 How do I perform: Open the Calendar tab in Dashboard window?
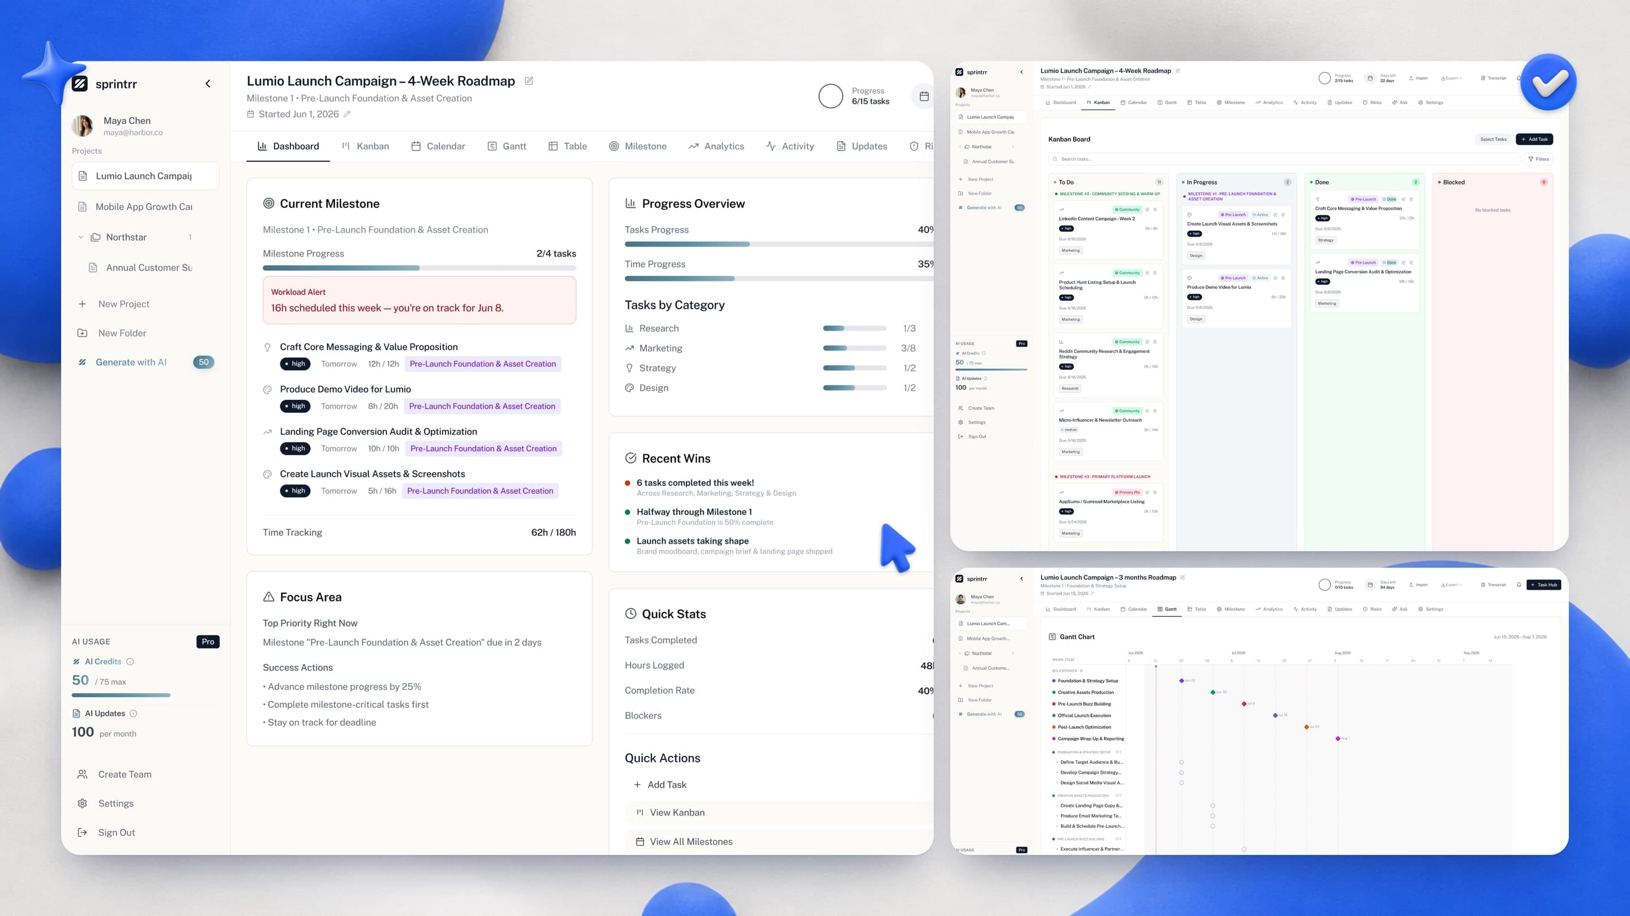[438, 146]
